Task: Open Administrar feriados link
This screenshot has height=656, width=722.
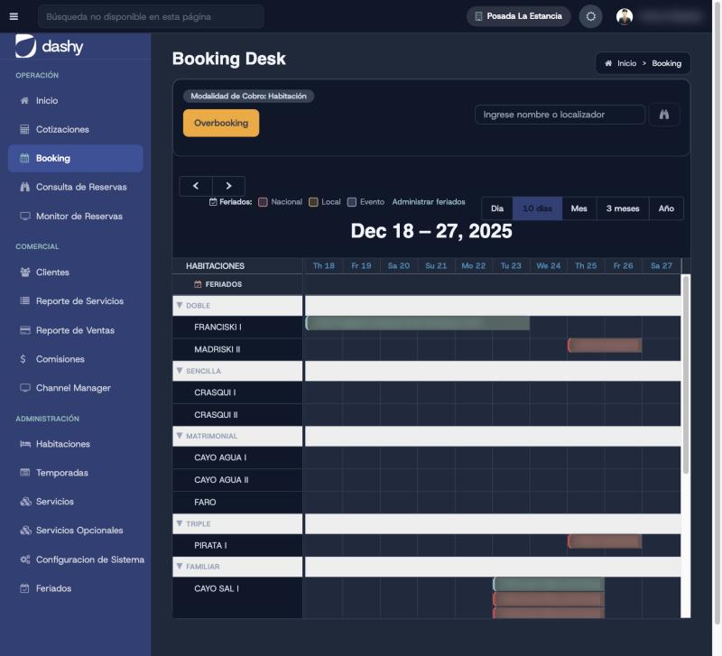Action: (x=428, y=201)
